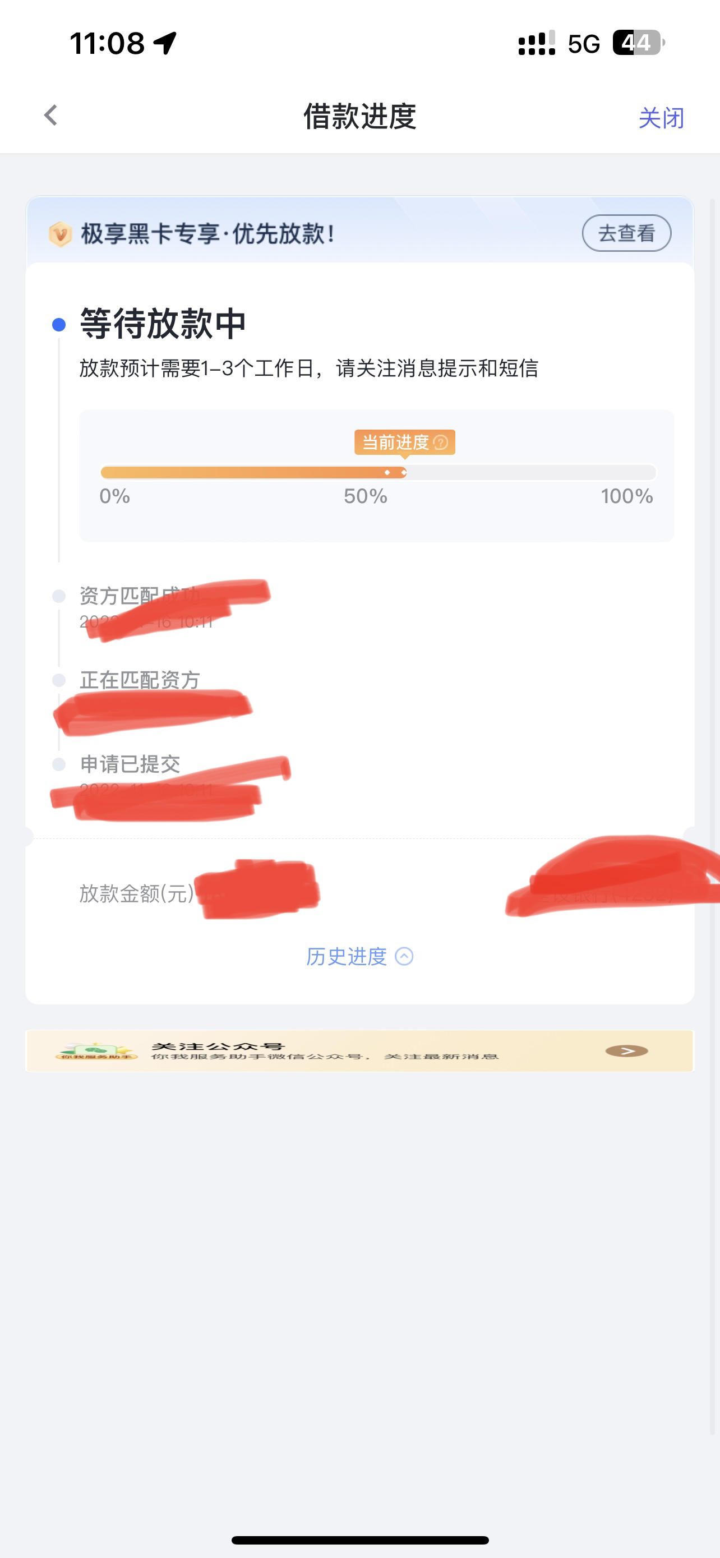This screenshot has height=1558, width=720.
Task: Open the 关注公众号 banner
Action: click(359, 1050)
